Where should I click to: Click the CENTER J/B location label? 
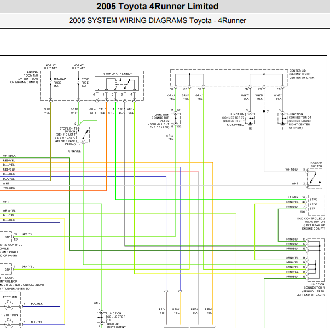tap(302, 74)
